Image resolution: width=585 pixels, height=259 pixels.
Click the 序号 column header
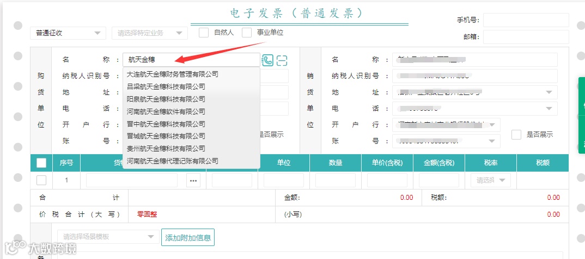point(66,163)
